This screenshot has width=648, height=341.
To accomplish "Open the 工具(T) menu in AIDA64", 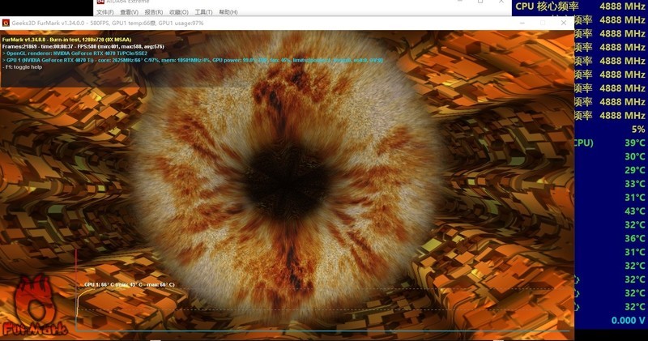I will click(x=204, y=12).
